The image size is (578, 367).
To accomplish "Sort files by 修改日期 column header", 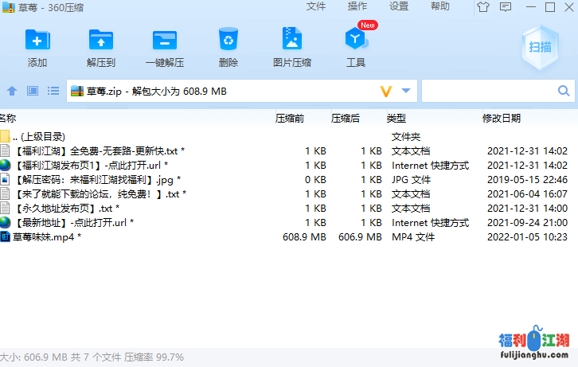I will [502, 118].
